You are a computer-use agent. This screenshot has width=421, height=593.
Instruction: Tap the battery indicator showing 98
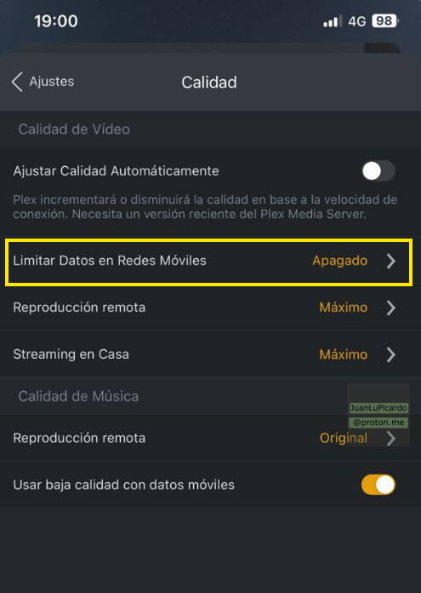385,20
